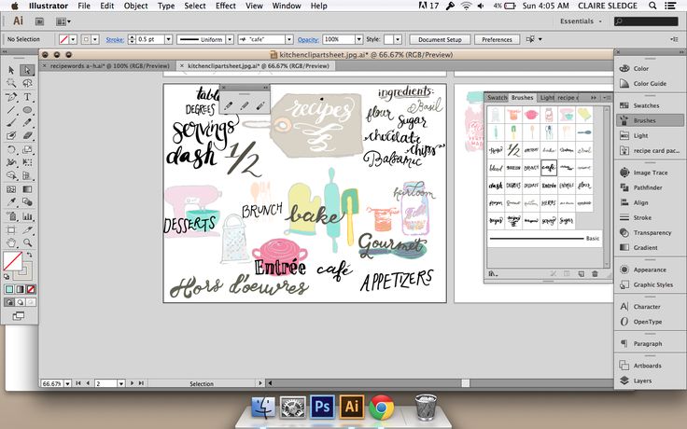687x429 pixels.
Task: Click the zoom level field showing 66.67%
Action: coord(52,383)
